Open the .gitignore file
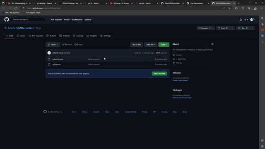This screenshot has height=149, width=265. [56, 65]
